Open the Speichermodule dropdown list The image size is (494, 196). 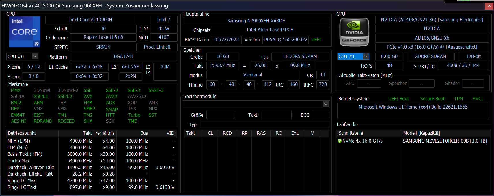tap(326, 104)
